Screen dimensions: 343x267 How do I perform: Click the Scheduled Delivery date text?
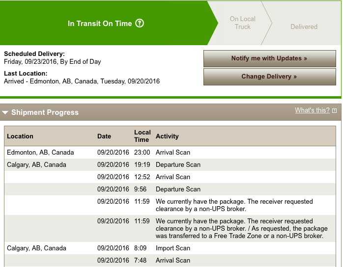tap(53, 62)
